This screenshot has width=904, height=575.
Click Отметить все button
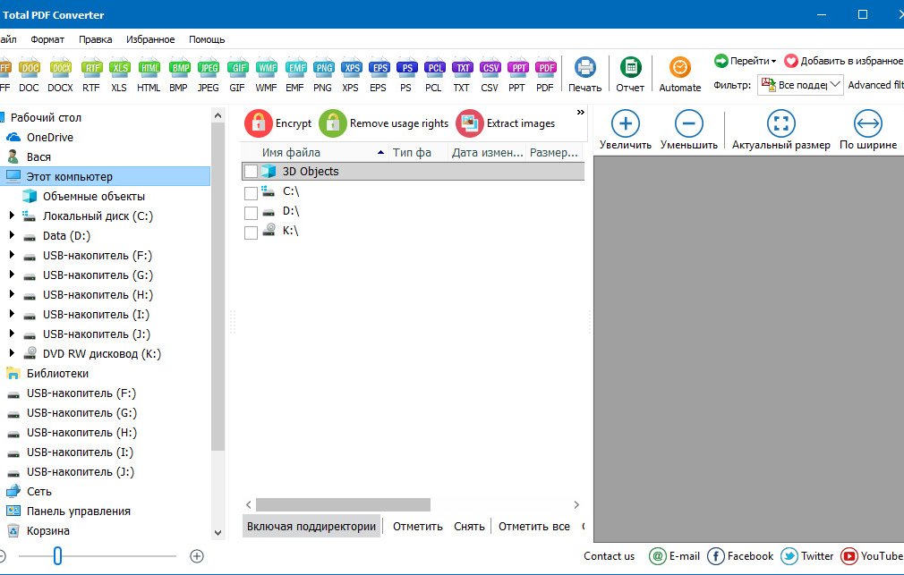(533, 526)
